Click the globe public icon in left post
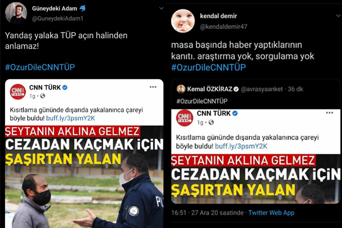342x228 pixels. (x=42, y=96)
